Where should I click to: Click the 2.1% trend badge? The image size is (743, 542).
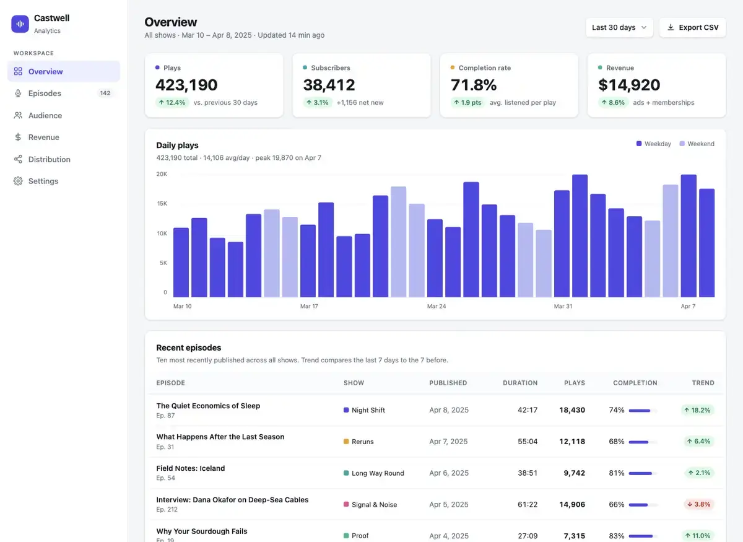[x=700, y=473]
